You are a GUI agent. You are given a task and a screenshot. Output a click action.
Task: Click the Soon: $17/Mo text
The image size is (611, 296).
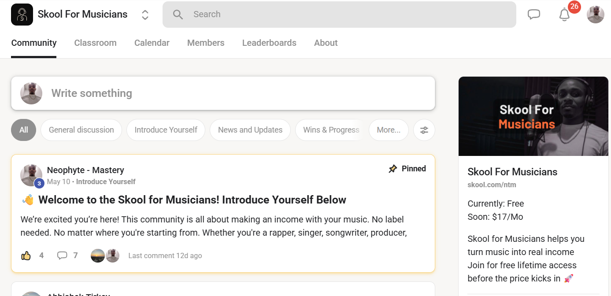click(x=495, y=217)
